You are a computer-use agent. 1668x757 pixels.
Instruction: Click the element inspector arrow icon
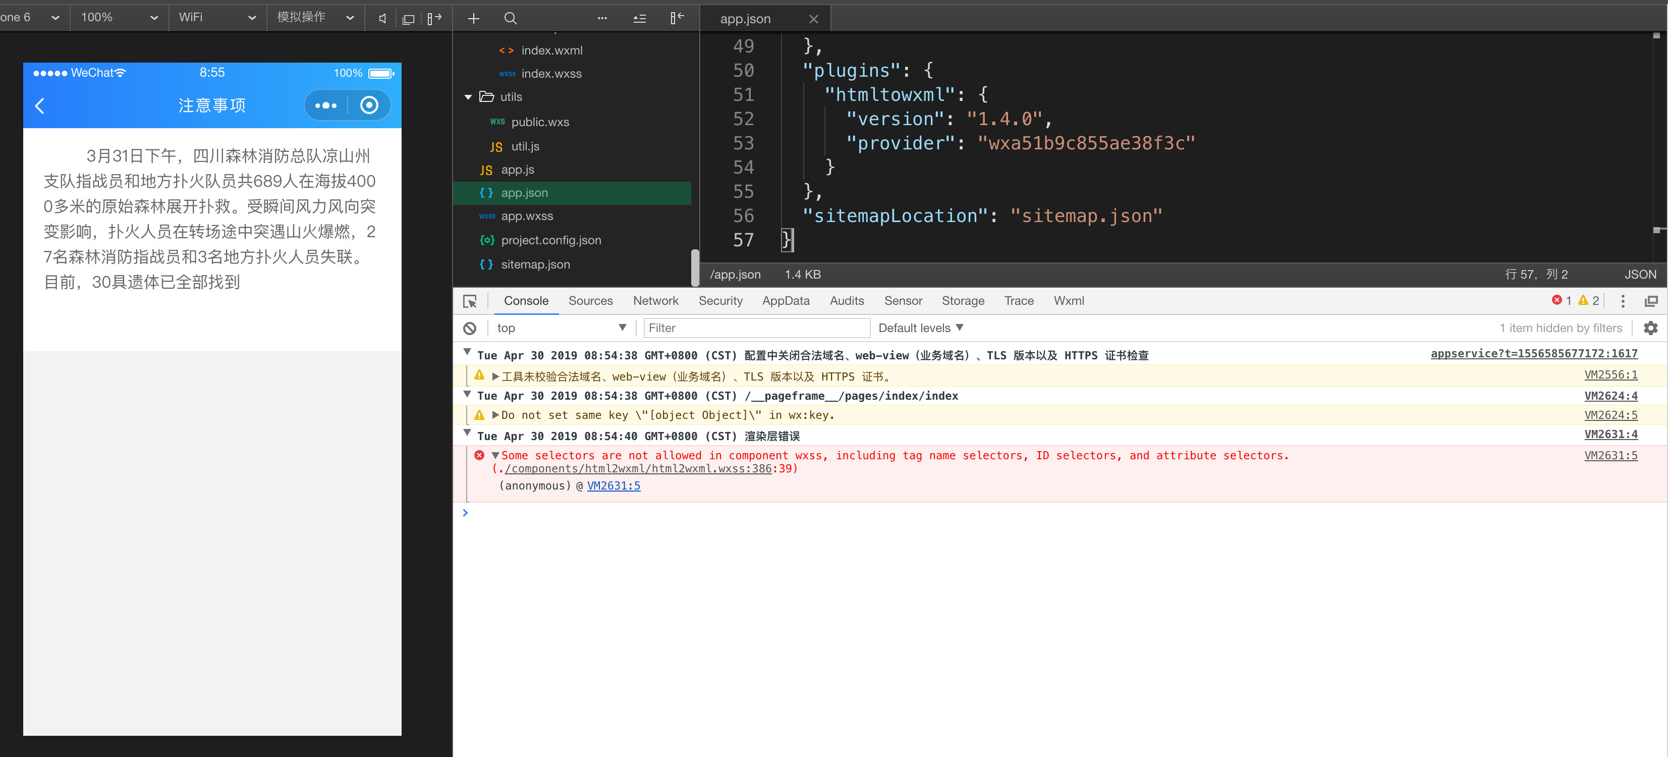470,301
